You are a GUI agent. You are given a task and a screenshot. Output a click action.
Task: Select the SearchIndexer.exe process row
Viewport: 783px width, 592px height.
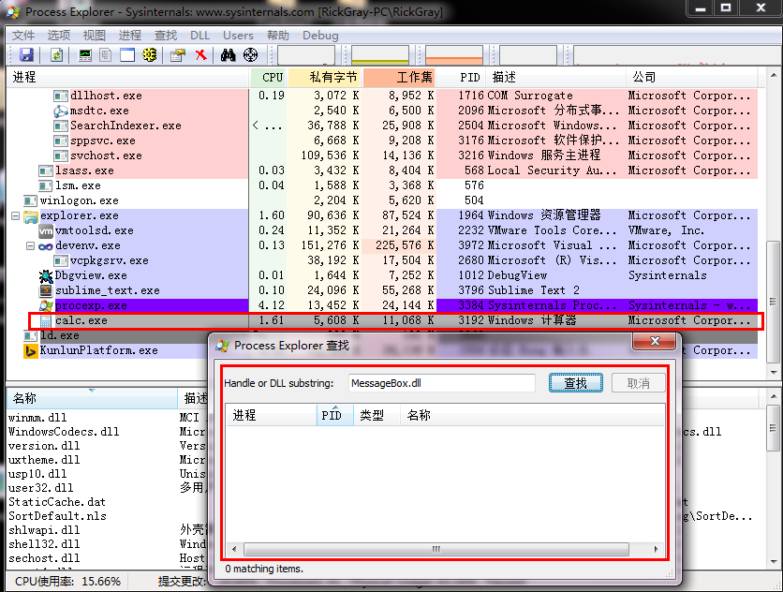click(381, 126)
